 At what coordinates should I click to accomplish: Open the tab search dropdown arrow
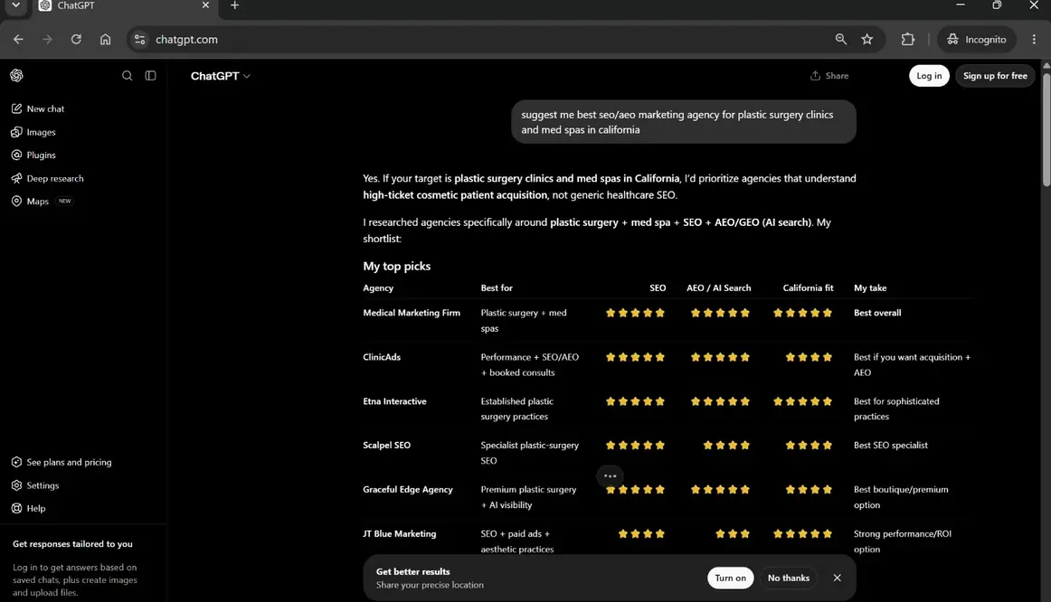pos(15,5)
